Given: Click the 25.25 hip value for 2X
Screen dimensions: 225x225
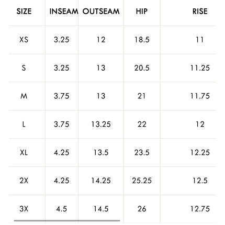Looking at the screenshot, I should tap(142, 181).
